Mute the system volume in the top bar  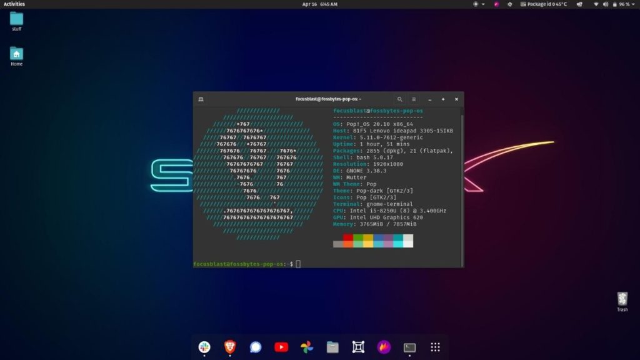point(606,4)
